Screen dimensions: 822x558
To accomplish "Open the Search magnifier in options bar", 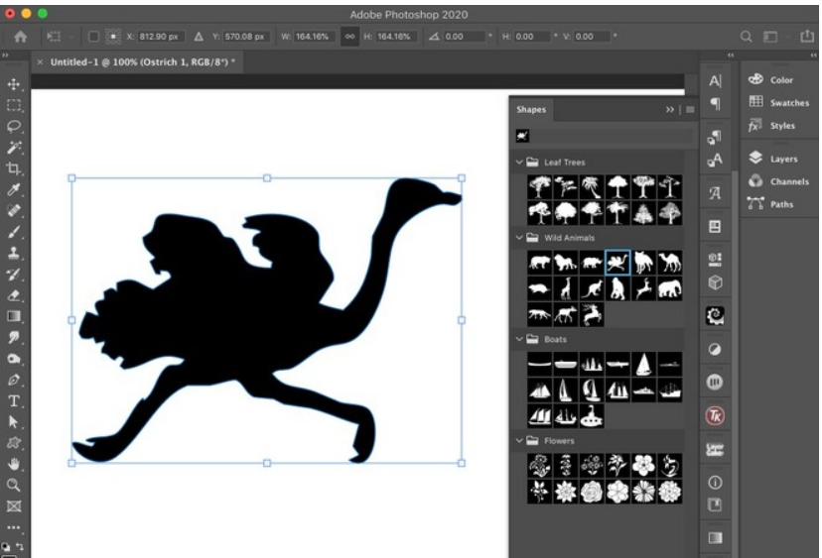I will pos(746,37).
